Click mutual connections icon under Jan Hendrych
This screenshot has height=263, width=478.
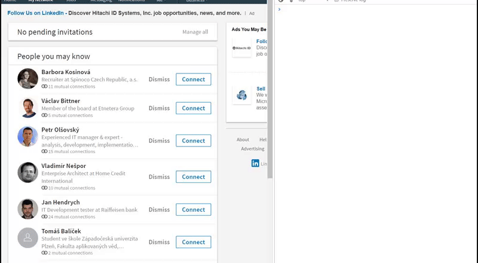44,216
